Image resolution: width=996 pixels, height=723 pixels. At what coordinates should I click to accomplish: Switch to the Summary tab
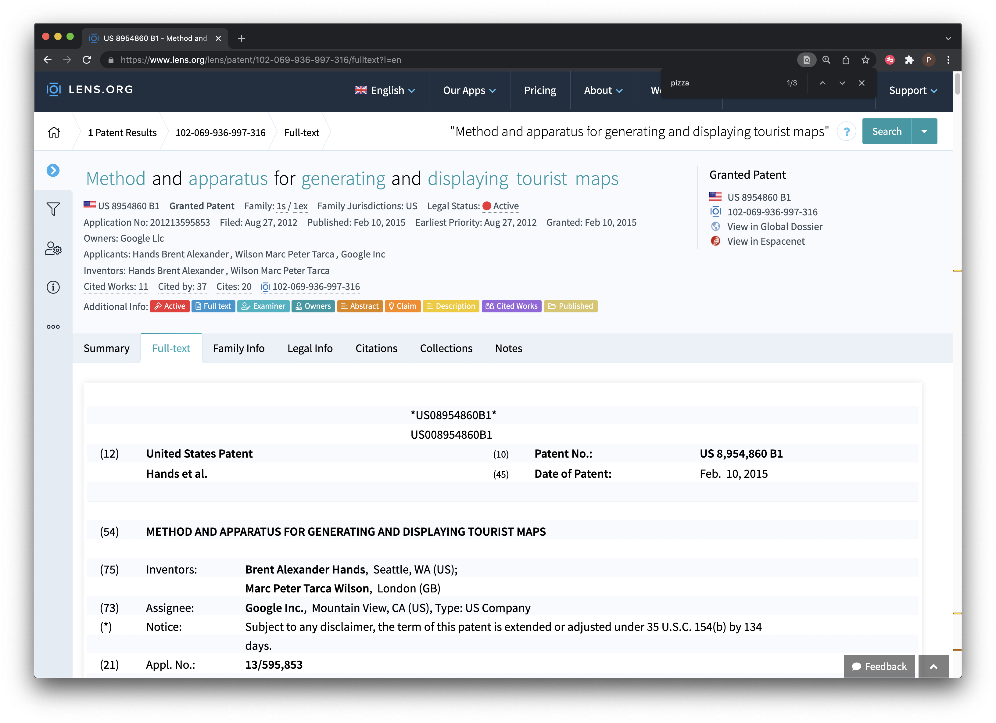107,348
